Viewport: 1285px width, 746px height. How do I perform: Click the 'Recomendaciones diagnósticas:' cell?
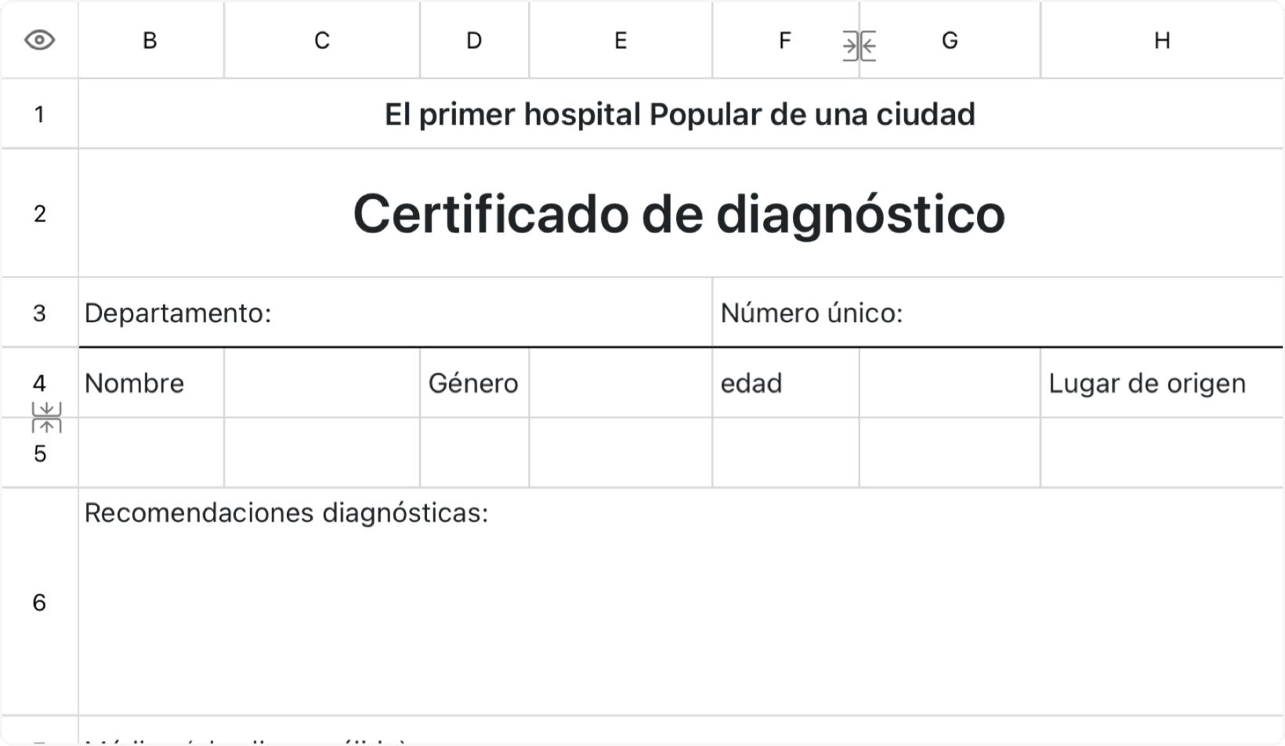(680, 602)
